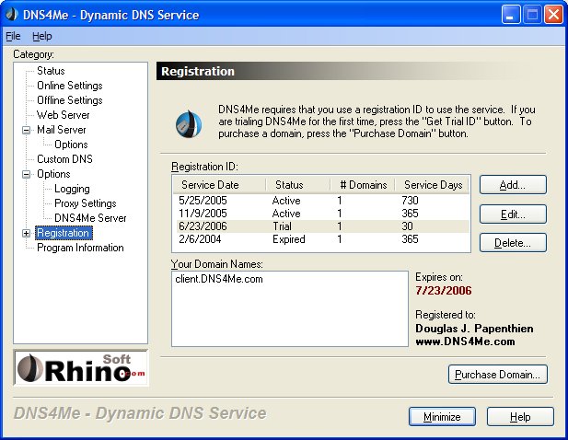The width and height of the screenshot is (568, 440).
Task: Close the DNS4Me window
Action: pyautogui.click(x=553, y=15)
